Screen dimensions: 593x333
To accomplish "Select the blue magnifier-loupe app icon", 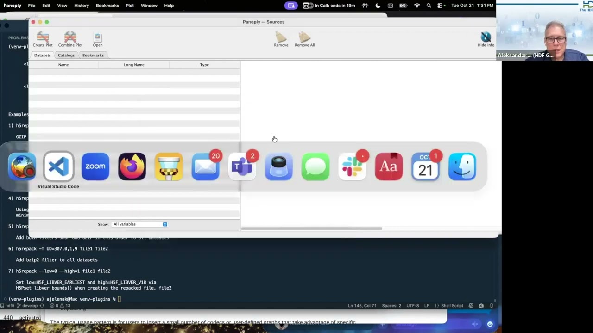I will point(279,166).
